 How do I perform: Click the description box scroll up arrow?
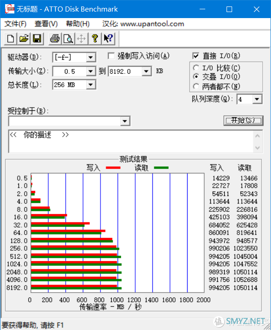click(x=258, y=136)
